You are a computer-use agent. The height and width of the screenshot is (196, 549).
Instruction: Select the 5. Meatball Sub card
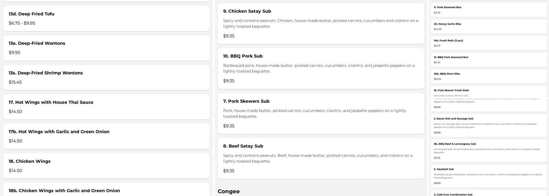click(489, 176)
